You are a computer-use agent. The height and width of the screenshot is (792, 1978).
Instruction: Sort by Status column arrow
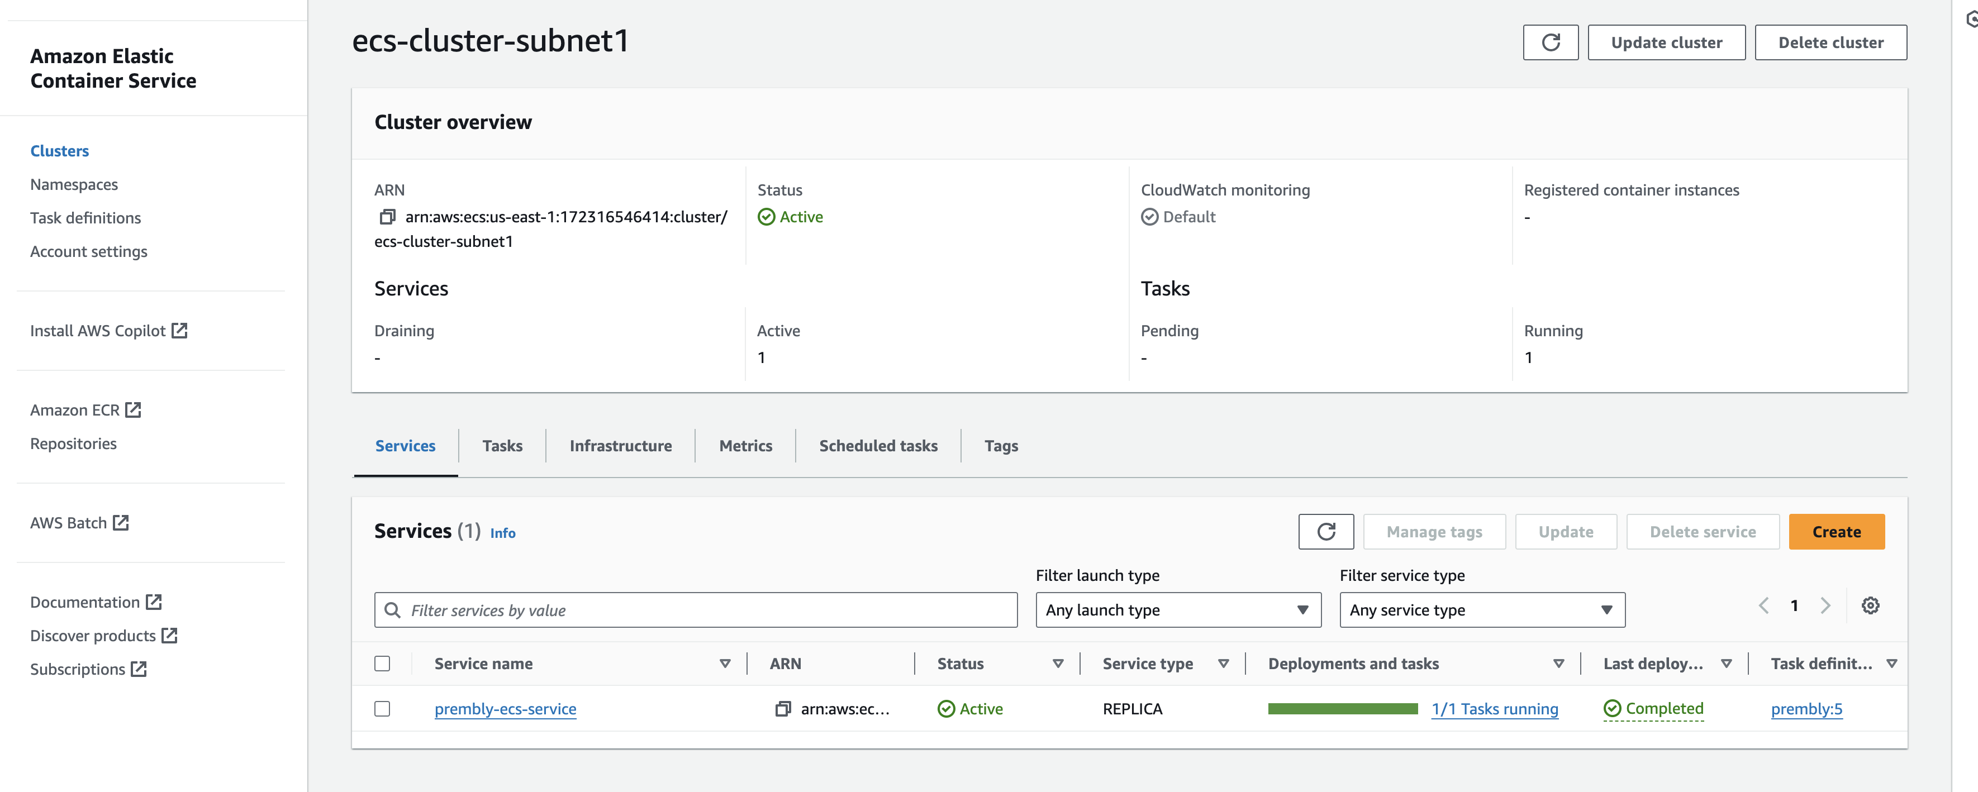click(x=1057, y=664)
